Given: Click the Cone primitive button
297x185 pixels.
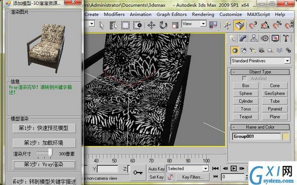Looking at the screenshot, I should [x=275, y=86].
